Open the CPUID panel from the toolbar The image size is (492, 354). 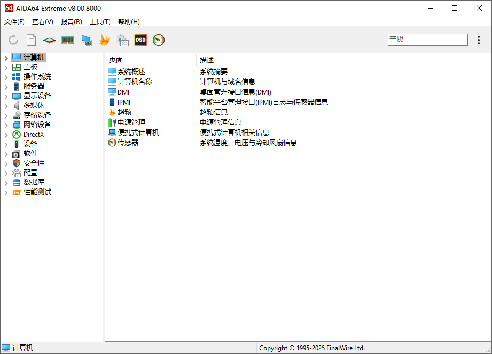(48, 40)
